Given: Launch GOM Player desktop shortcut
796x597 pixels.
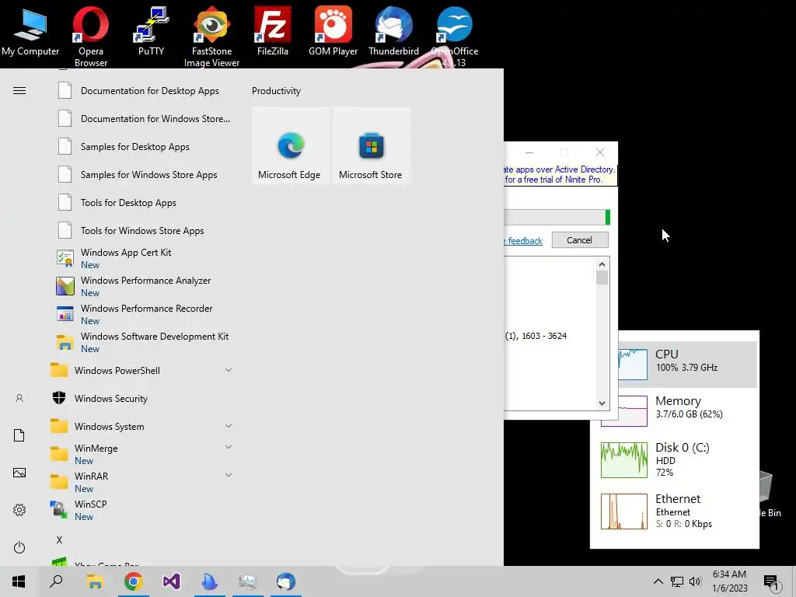Looking at the screenshot, I should (333, 31).
